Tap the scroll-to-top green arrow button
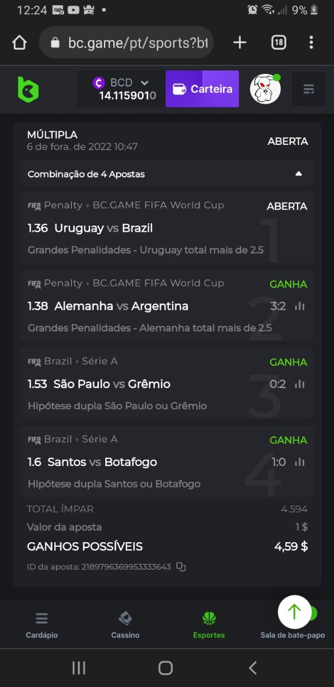334x687 pixels. 295,612
